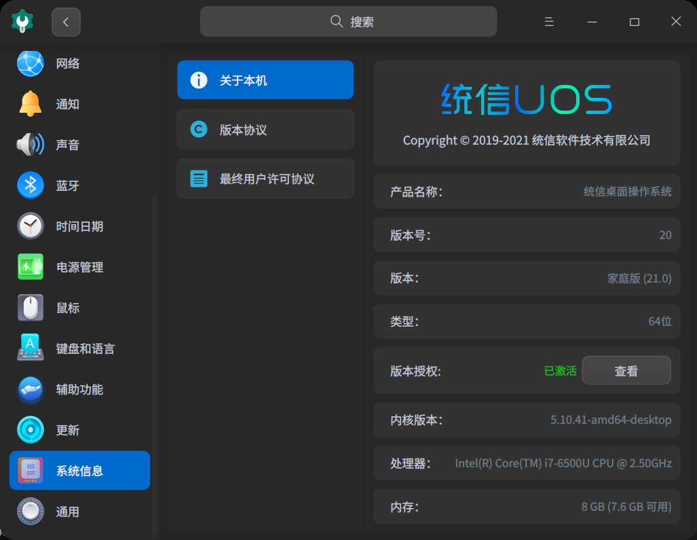697x540 pixels.
Task: Click the 统信UOS logo
Action: [526, 99]
